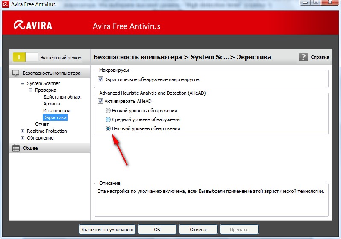341x239 pixels.
Task: Click the Значения по умолчанию button
Action: tap(107, 230)
